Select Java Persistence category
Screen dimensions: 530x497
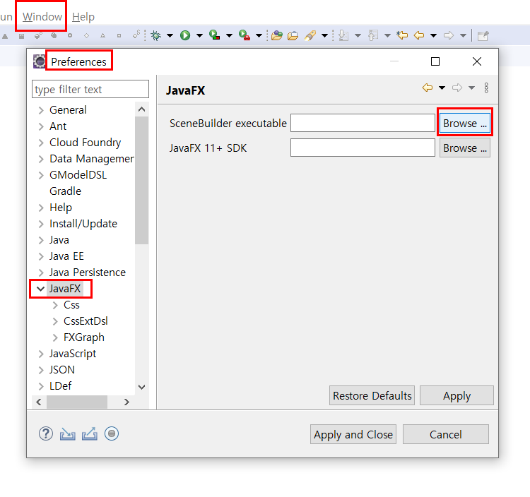click(88, 273)
